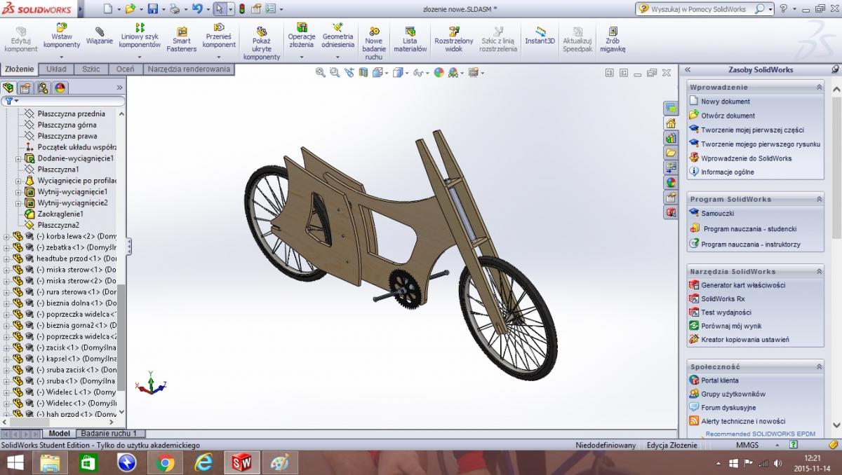842x475 pixels.
Task: Open the DisplayManager tab icon
Action: [x=60, y=88]
